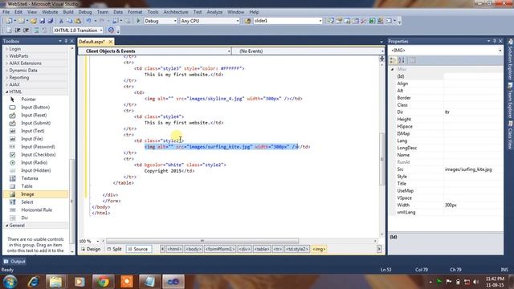The width and height of the screenshot is (514, 289).
Task: Open the Format menu
Action: point(135,12)
